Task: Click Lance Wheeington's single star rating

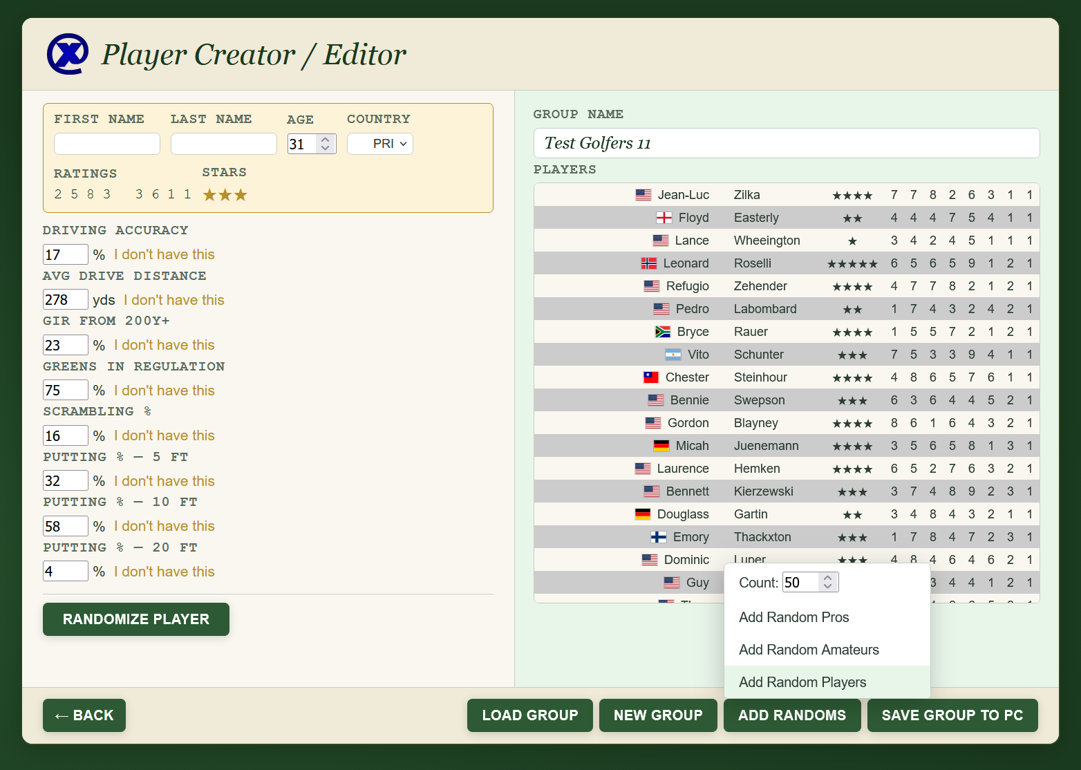Action: click(x=852, y=241)
